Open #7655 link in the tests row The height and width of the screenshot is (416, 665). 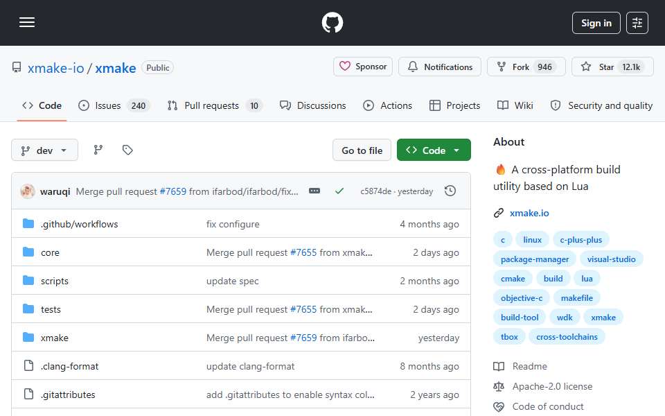[303, 309]
